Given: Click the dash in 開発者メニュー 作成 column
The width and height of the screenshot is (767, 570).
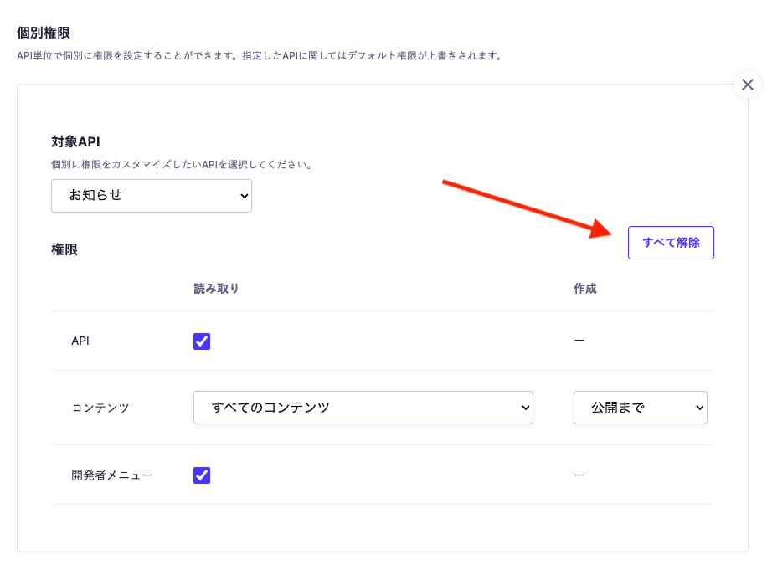Looking at the screenshot, I should click(579, 475).
